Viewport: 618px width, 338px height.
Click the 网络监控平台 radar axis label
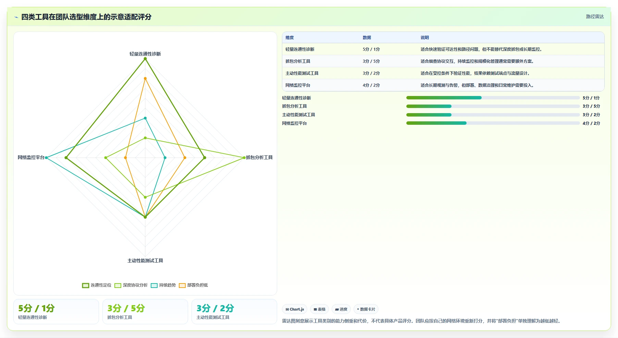point(31,157)
